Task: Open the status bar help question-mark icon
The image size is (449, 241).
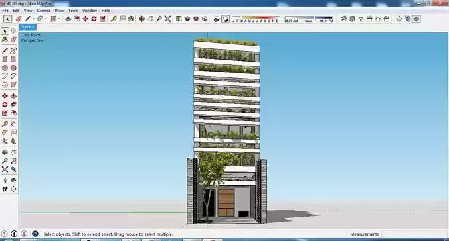Action: coord(35,234)
